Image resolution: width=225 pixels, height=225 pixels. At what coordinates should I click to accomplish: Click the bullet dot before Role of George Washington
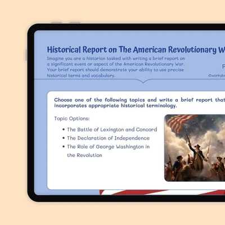click(x=64, y=146)
